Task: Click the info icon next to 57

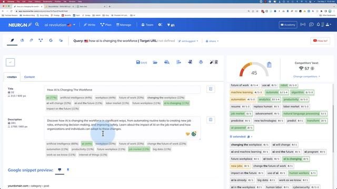Action: [x=312, y=69]
